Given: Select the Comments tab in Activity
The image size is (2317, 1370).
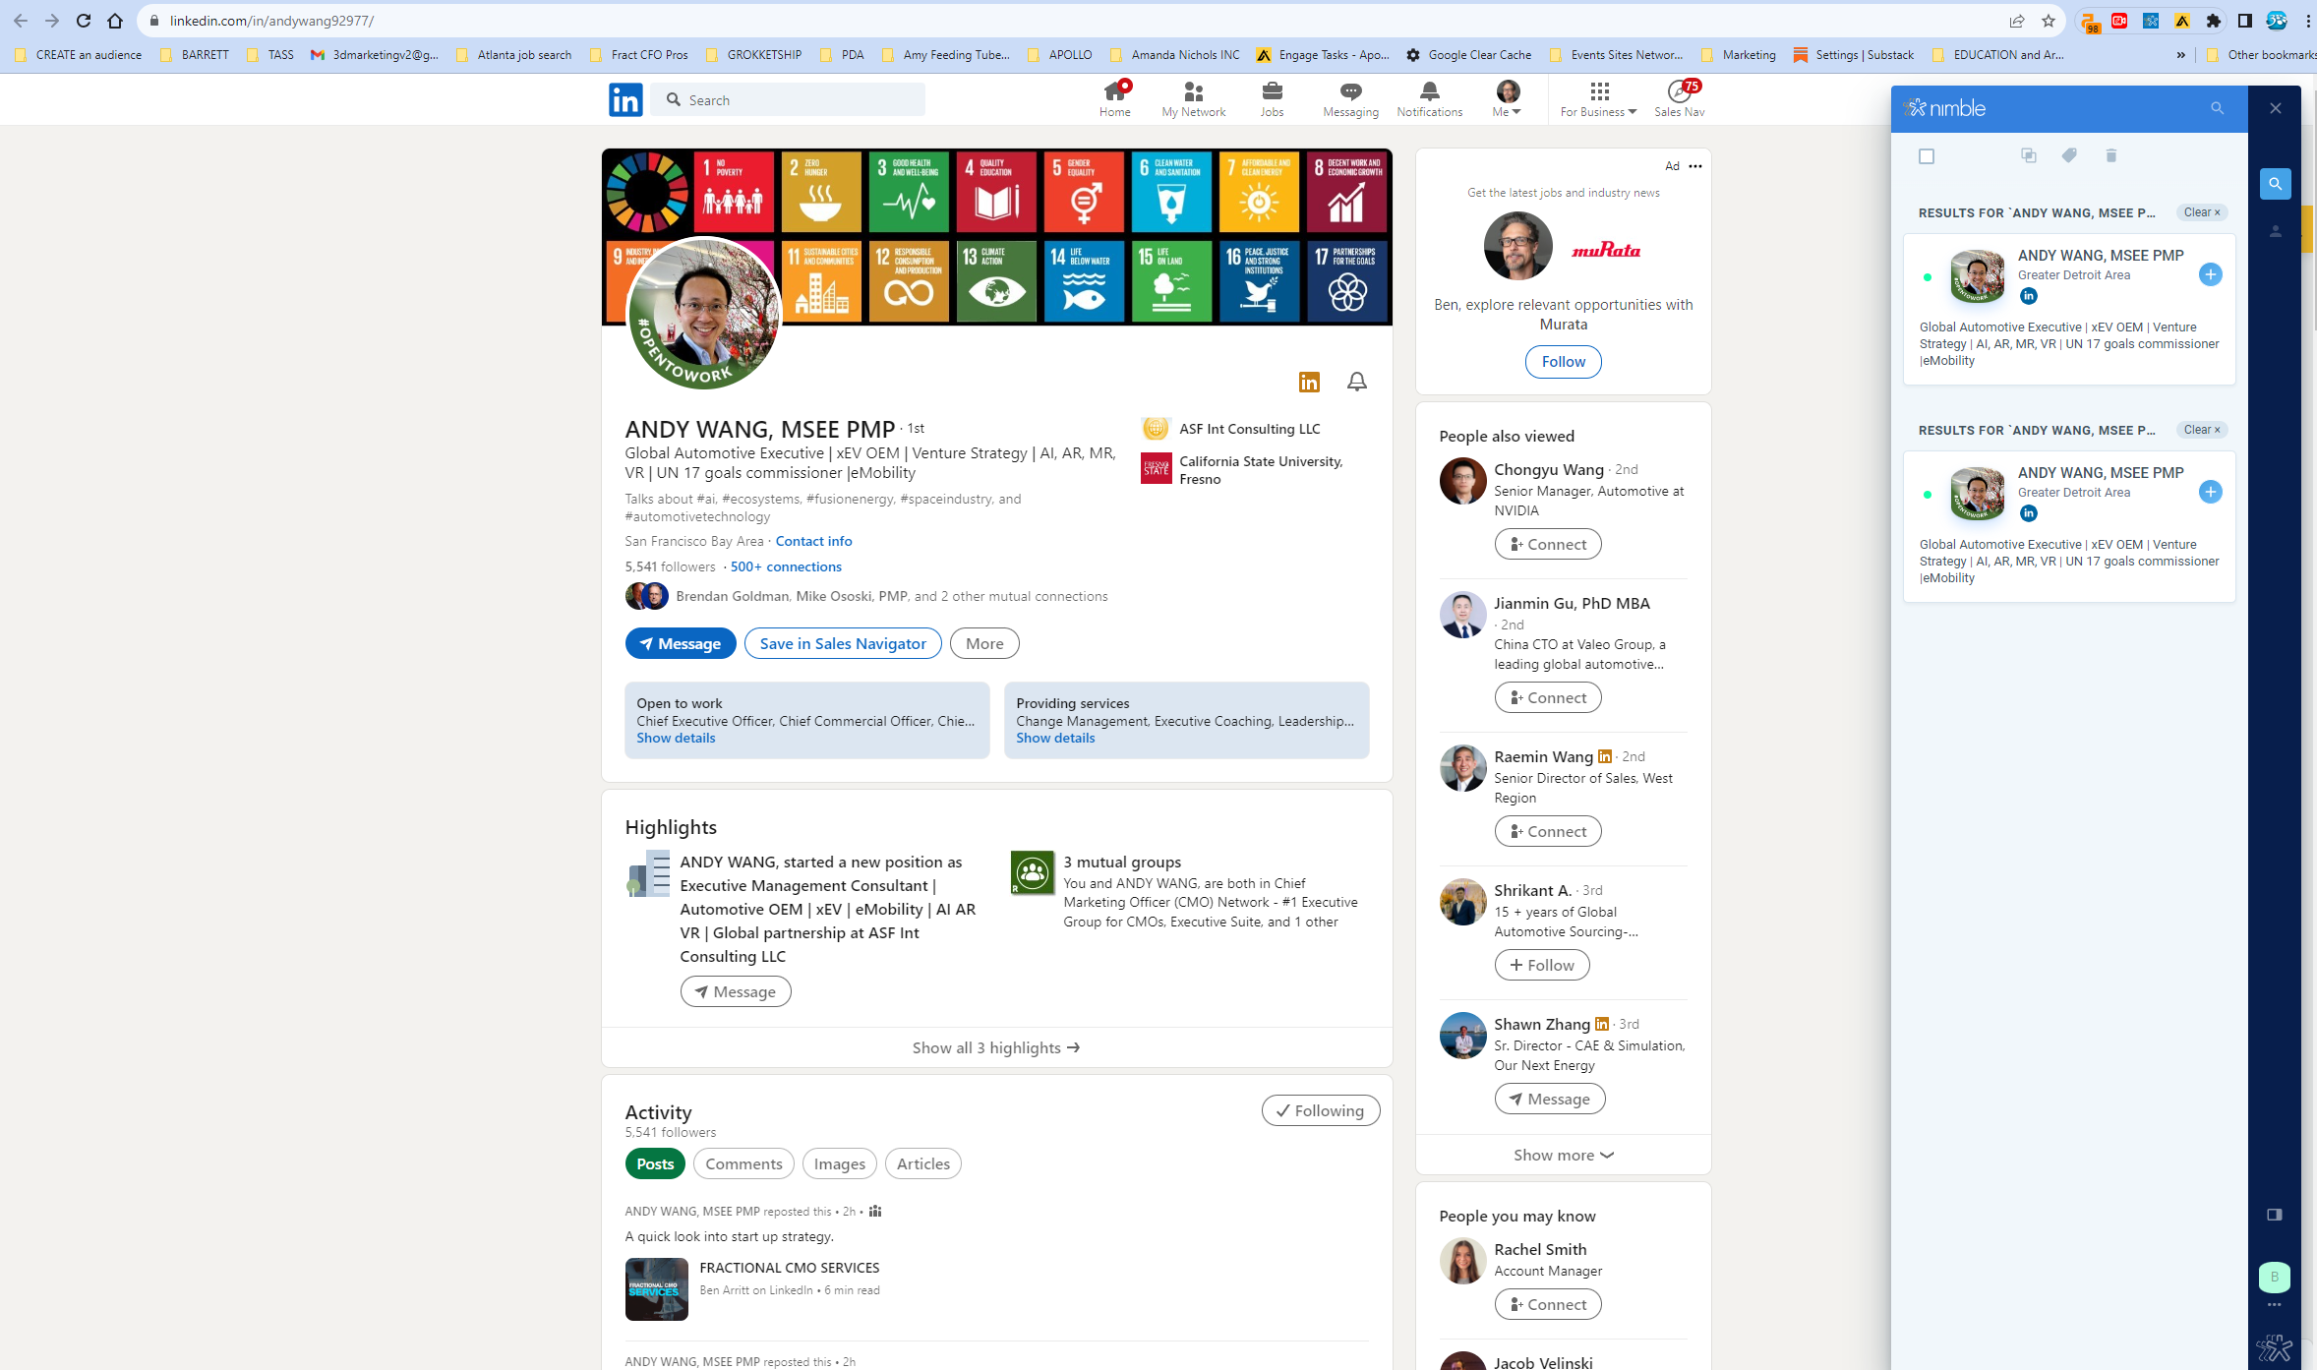Looking at the screenshot, I should [x=742, y=1162].
